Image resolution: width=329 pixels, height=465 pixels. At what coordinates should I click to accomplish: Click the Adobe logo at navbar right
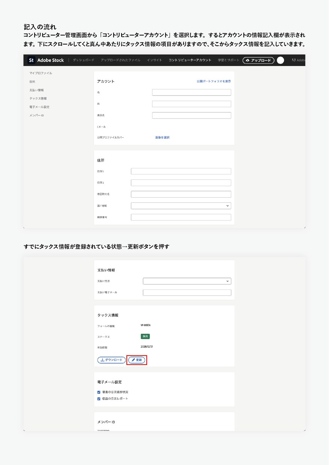point(298,60)
